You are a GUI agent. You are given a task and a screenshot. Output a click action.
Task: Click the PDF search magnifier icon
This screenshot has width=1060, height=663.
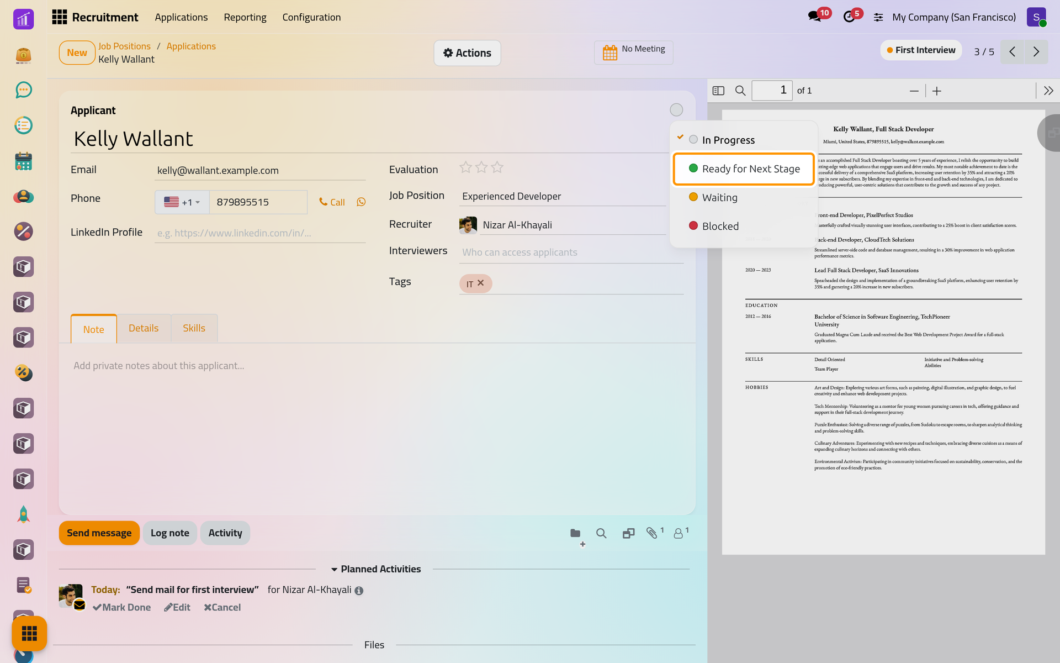pyautogui.click(x=740, y=91)
